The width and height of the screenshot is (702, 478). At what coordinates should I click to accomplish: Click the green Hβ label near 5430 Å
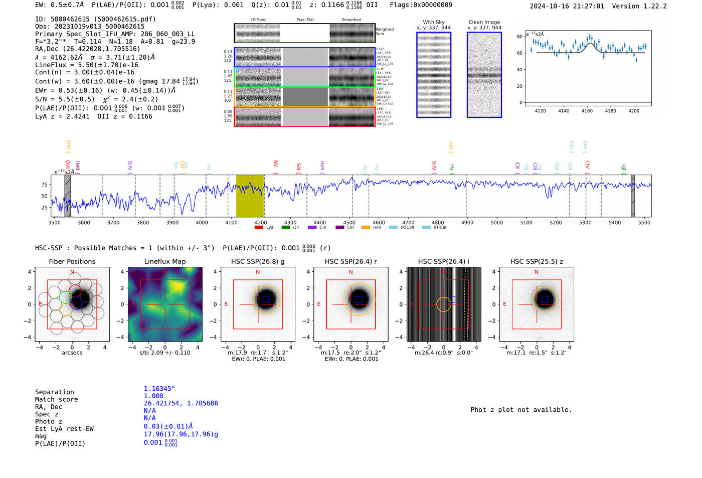(623, 169)
